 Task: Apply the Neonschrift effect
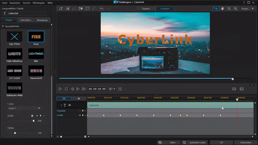click(36, 71)
